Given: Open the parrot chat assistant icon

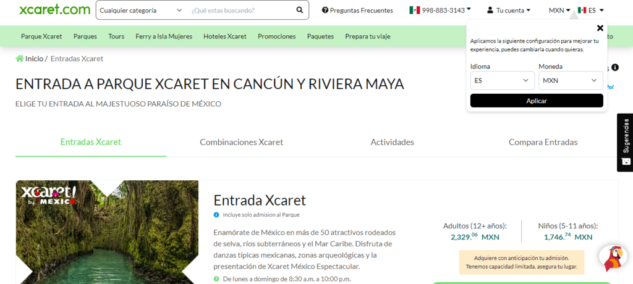Looking at the screenshot, I should [x=613, y=258].
